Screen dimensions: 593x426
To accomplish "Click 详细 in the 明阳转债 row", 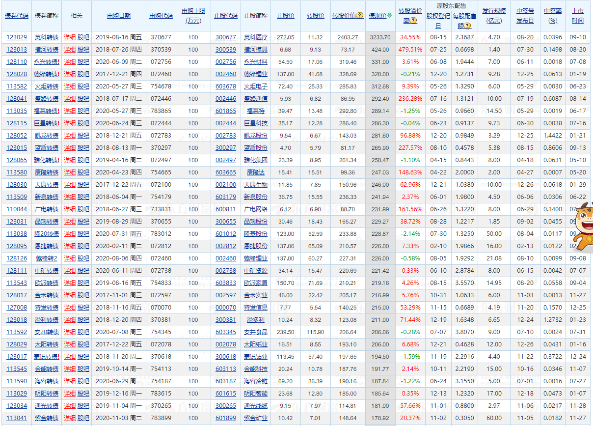I will [70, 394].
